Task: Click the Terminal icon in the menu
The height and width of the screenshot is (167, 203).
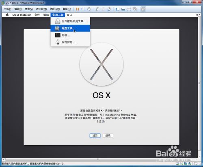Action: pyautogui.click(x=58, y=35)
